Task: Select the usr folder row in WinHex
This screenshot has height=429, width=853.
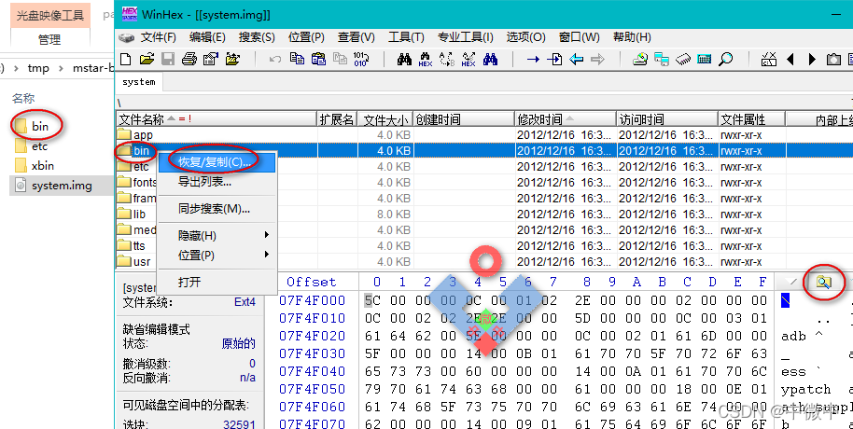Action: [484, 261]
